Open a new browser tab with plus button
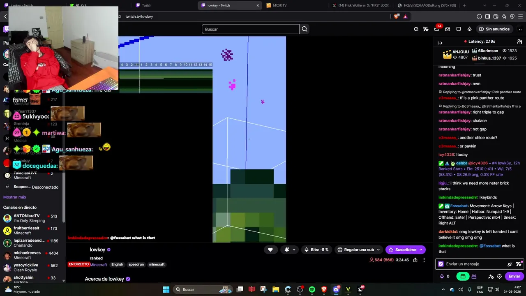This screenshot has height=296, width=526. (464, 5)
